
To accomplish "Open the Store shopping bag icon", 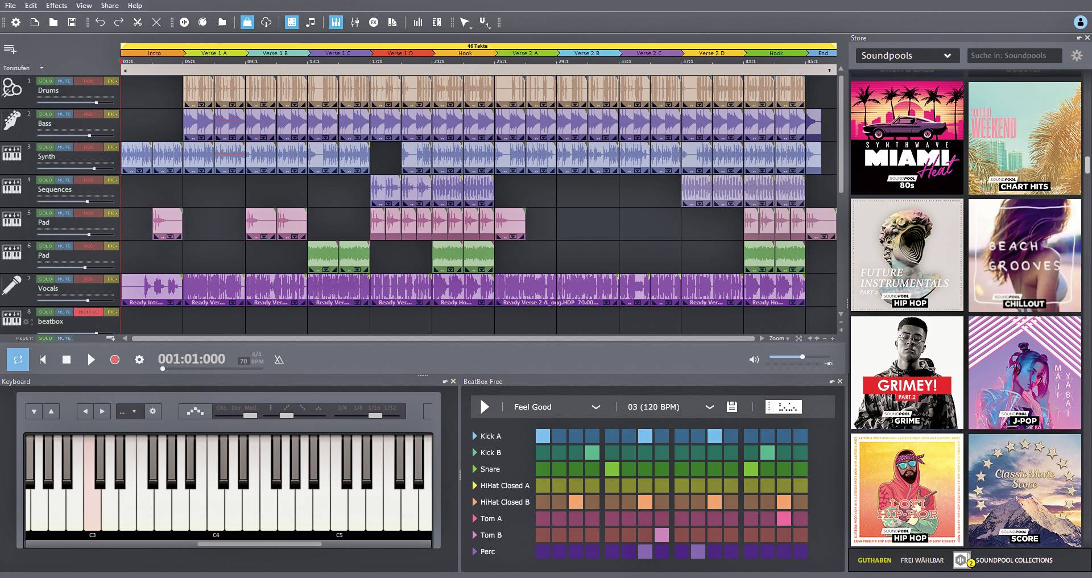I will pos(247,22).
